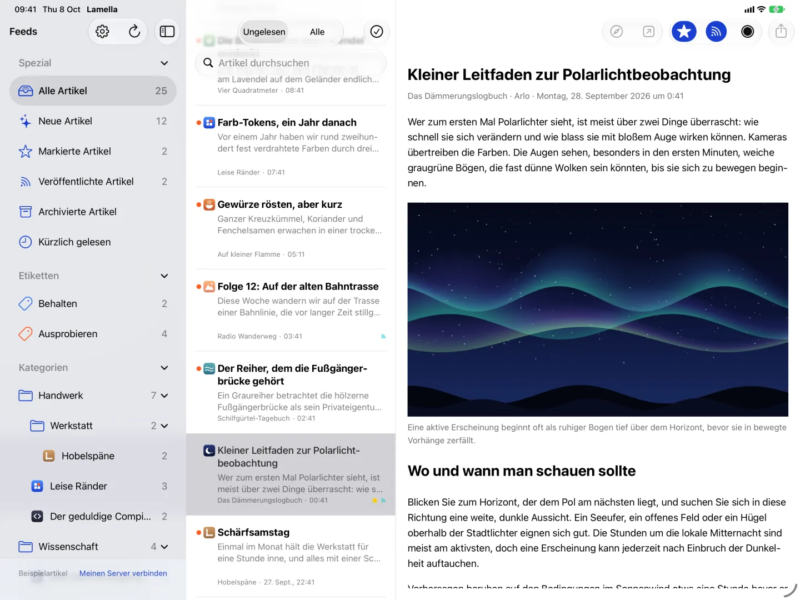Collapse the Werkstatt folder chevron
The width and height of the screenshot is (800, 600).
coord(164,426)
